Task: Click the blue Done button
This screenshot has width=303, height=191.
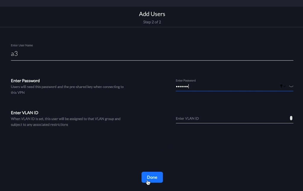Action: pyautogui.click(x=152, y=177)
